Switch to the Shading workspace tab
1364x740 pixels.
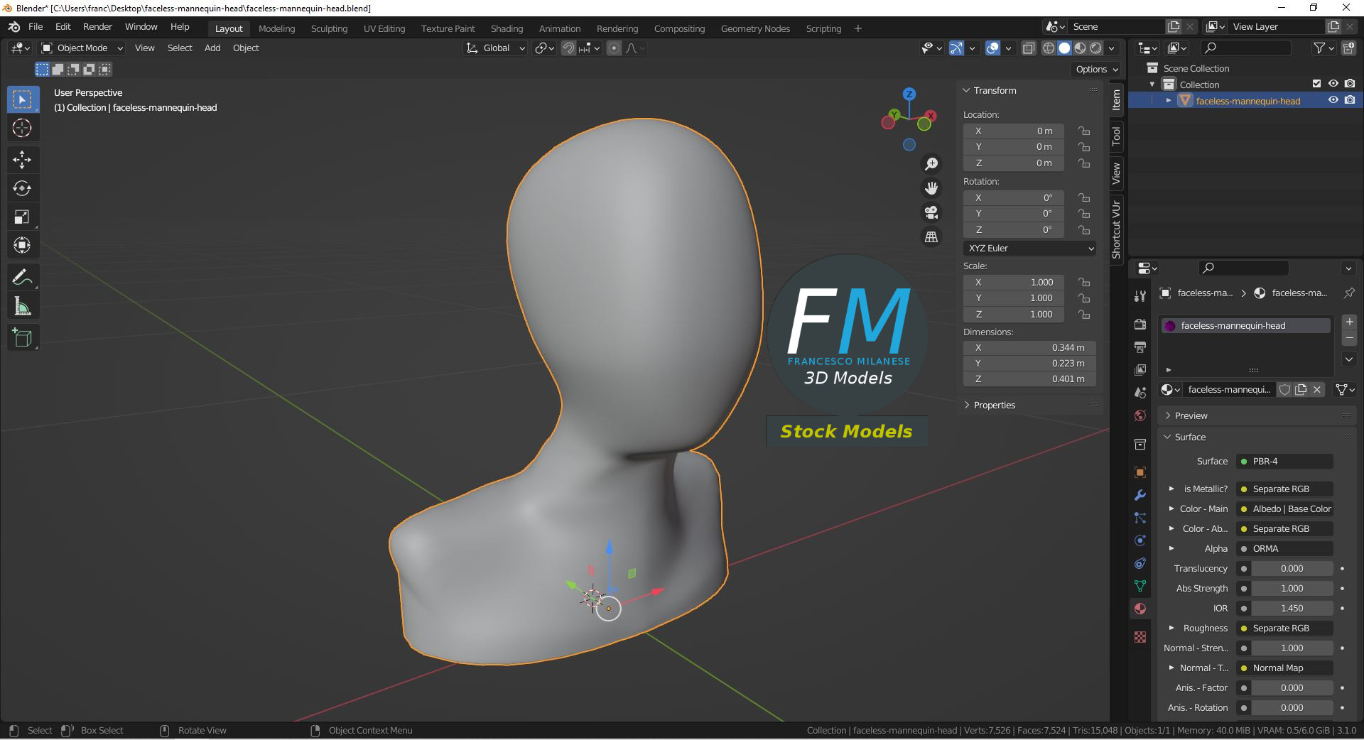(507, 29)
